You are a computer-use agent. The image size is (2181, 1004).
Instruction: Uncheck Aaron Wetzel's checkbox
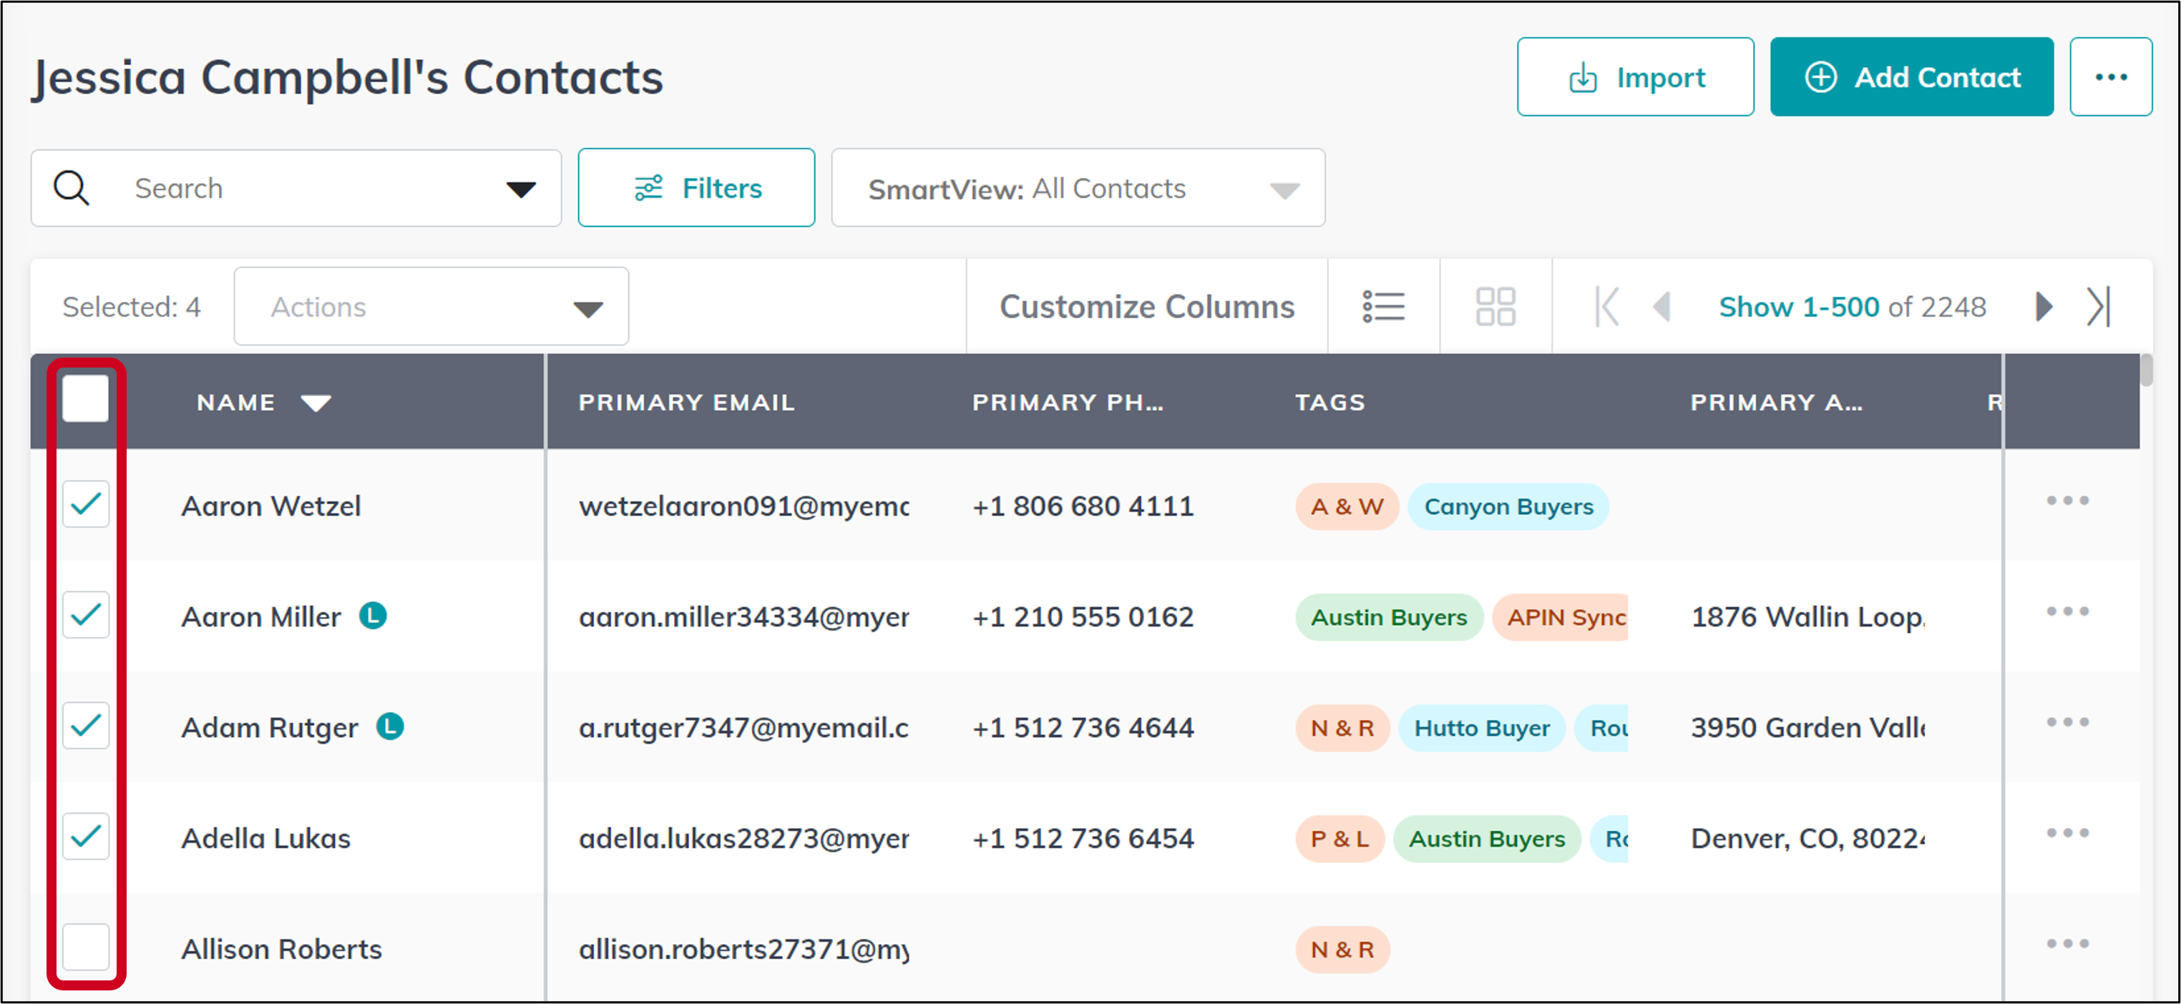86,504
